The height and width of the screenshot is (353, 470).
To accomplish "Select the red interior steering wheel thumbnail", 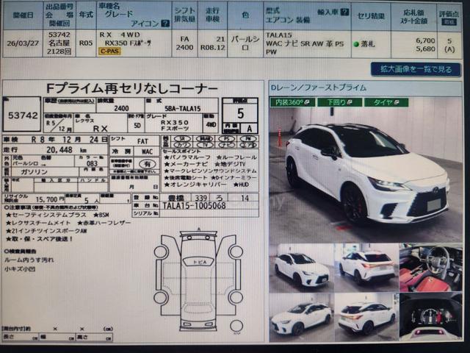I will click(431, 268).
